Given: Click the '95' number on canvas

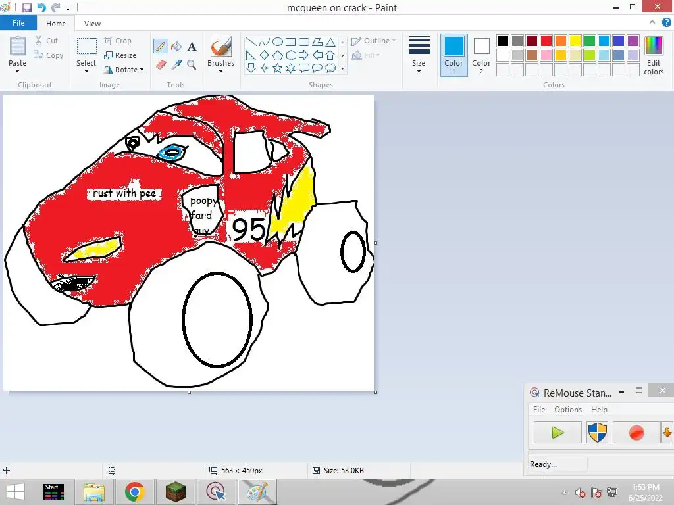Looking at the screenshot, I should pyautogui.click(x=248, y=229).
